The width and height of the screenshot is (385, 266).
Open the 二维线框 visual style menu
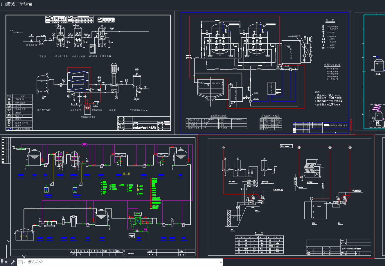23,4
